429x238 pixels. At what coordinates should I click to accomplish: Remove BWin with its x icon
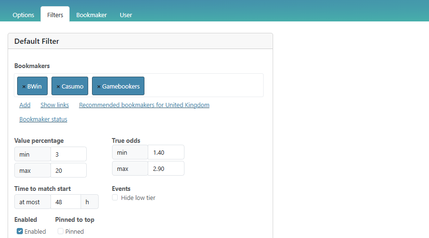24,87
